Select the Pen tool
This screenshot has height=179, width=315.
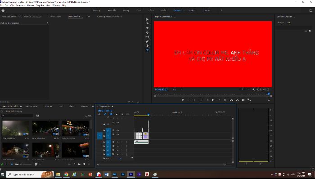(x=147, y=41)
